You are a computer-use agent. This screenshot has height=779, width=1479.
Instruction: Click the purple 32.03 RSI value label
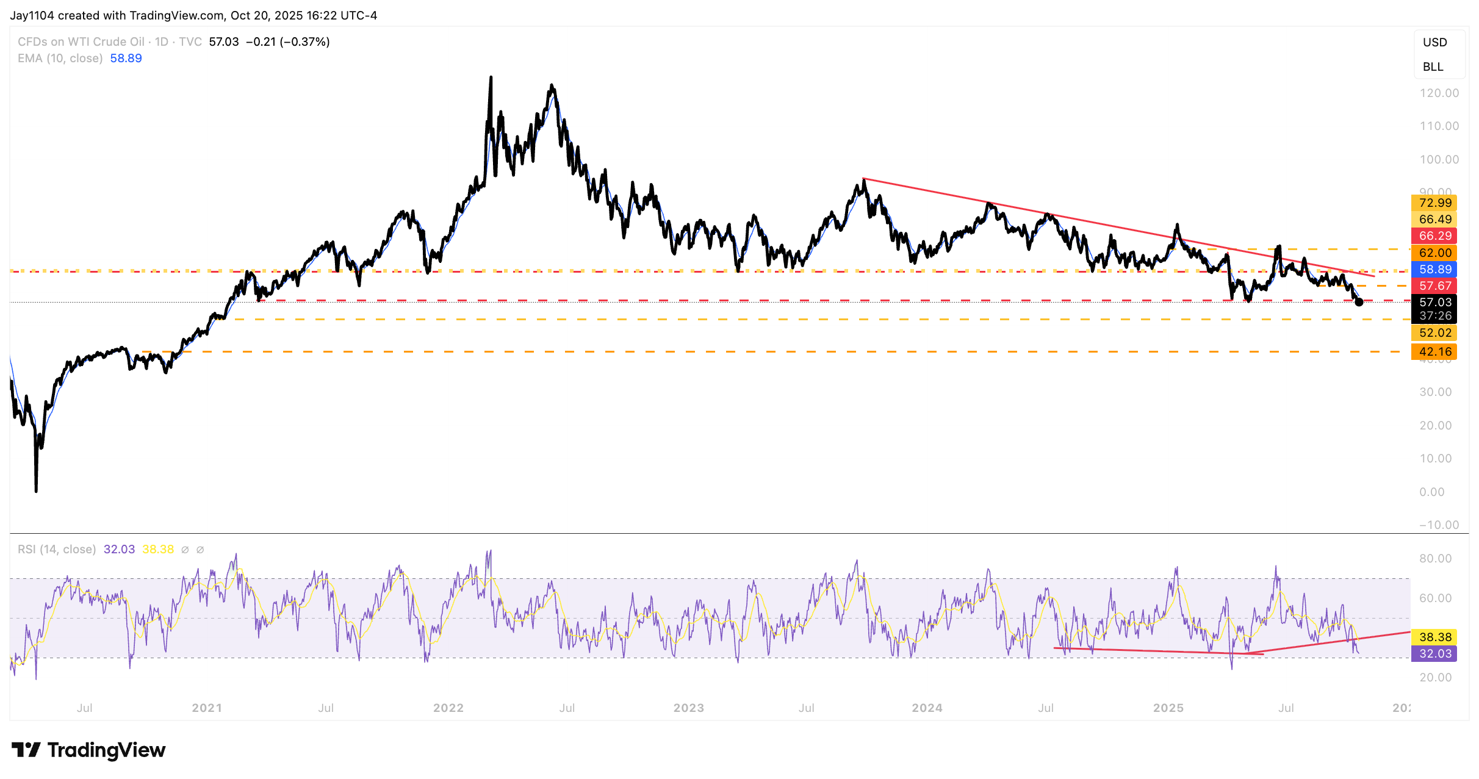[1434, 653]
